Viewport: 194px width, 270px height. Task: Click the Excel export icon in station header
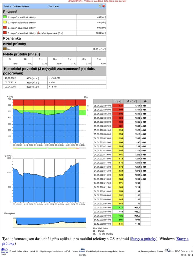pos(100,6)
